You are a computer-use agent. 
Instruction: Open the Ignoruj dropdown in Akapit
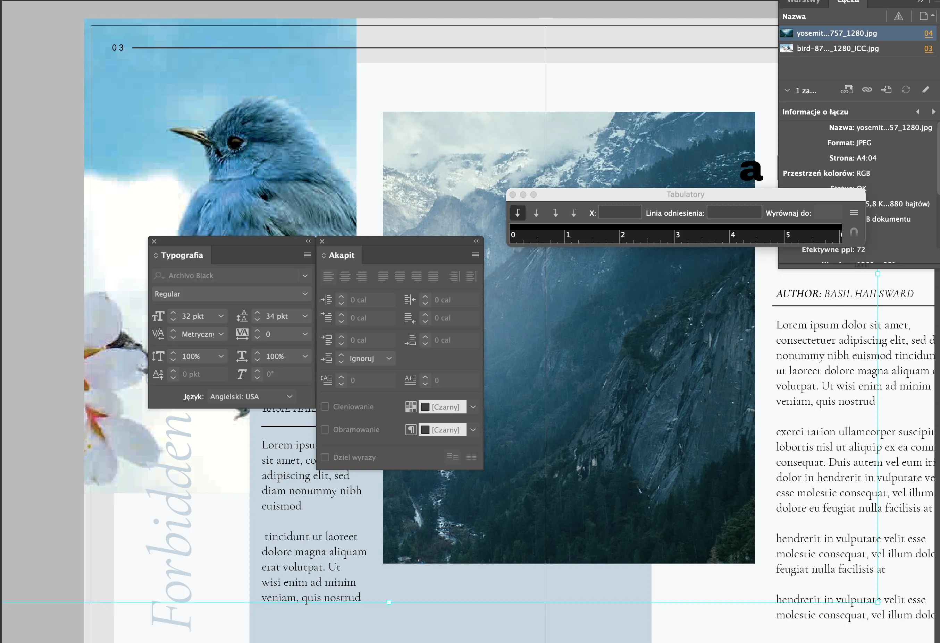click(389, 359)
